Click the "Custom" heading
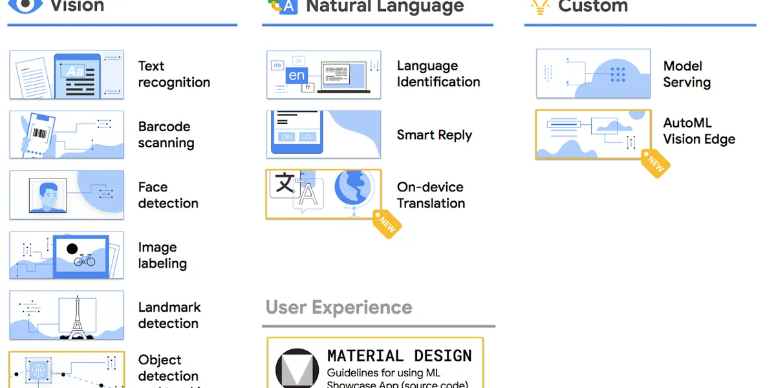The height and width of the screenshot is (388, 776). point(593,6)
